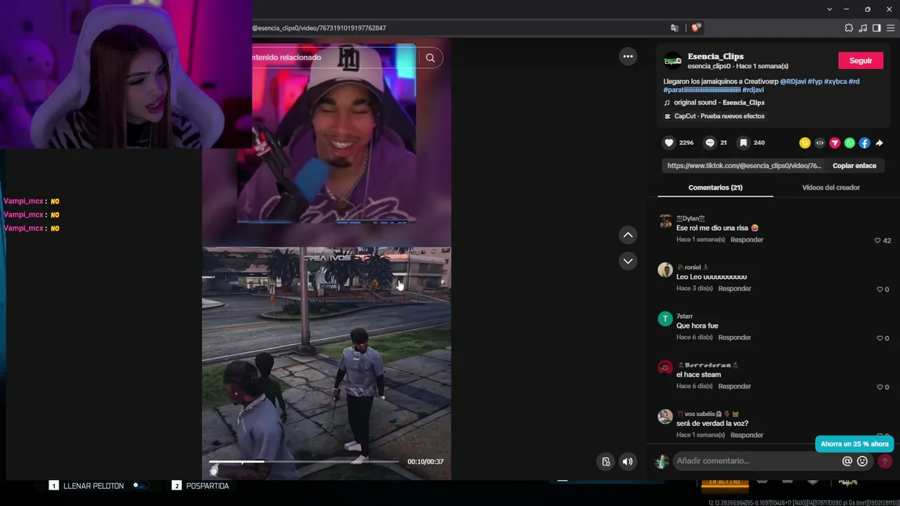Open Berroteran's commenter avatar

[x=665, y=368]
